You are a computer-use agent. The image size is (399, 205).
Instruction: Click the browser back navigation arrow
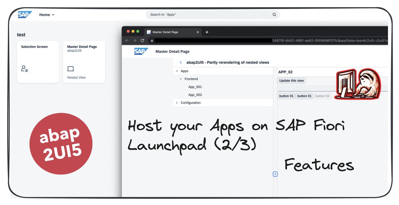[x=127, y=40]
